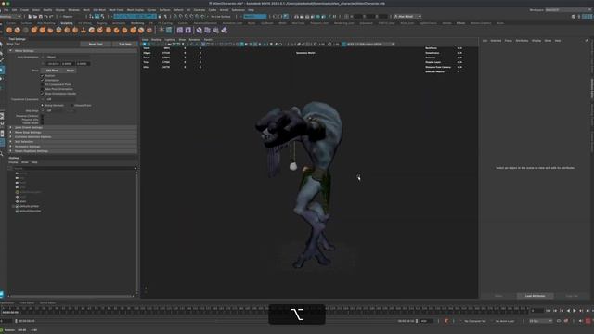Select the Fill sculpting tool

109,30
